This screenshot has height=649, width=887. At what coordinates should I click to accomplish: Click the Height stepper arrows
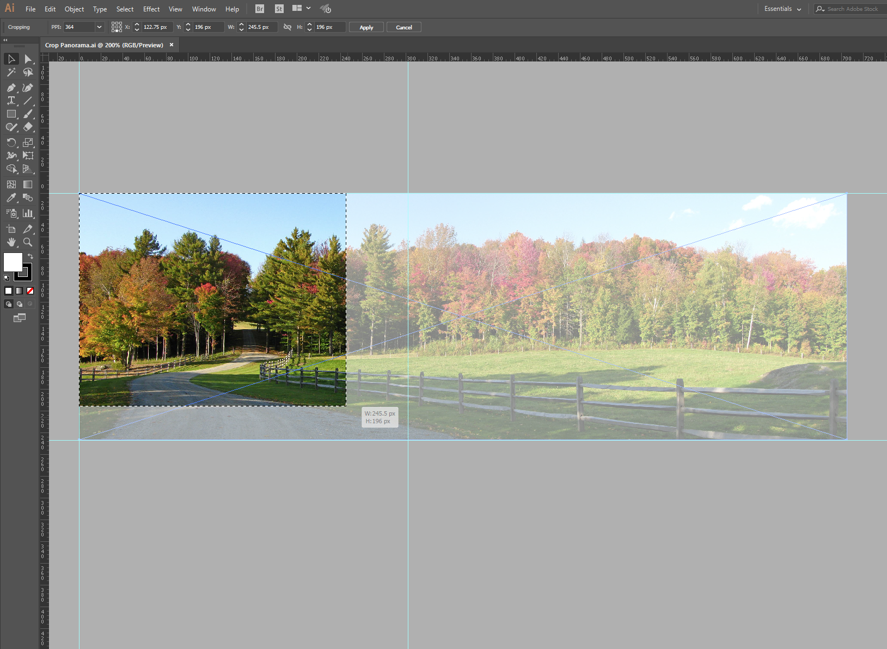click(x=309, y=27)
